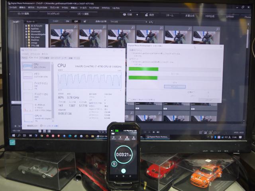Click the next-image arrow in the bottom navigation
Screen dimensions: 255x191
153,132
